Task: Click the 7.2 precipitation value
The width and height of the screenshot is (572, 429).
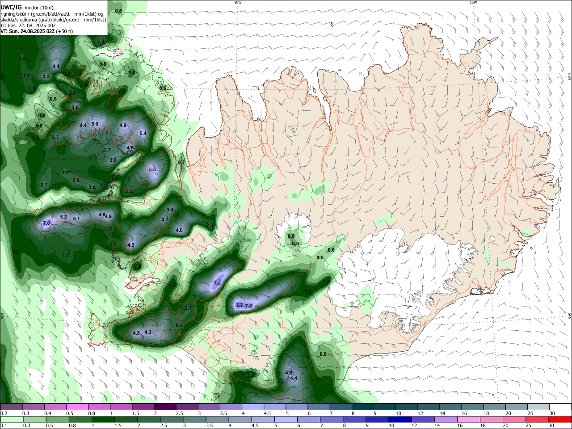Action: tap(249, 306)
